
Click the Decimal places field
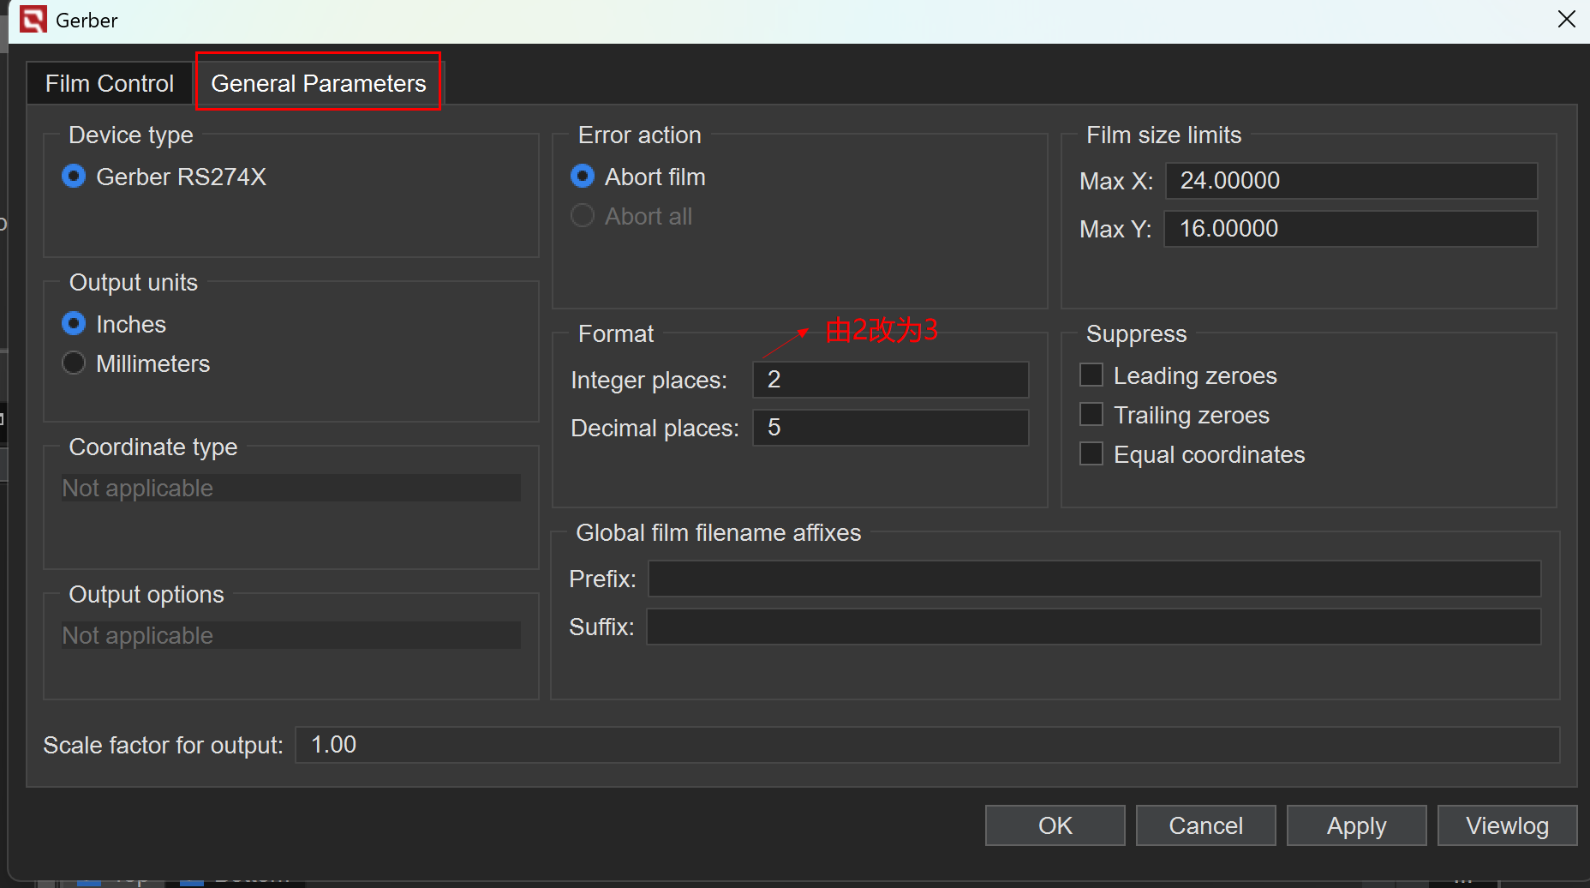coord(890,428)
